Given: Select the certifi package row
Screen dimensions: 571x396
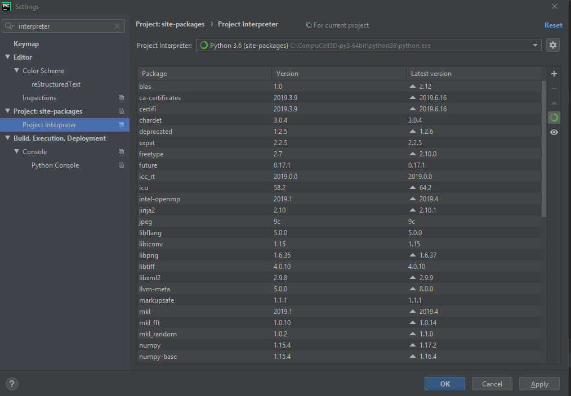Looking at the screenshot, I should click(340, 109).
